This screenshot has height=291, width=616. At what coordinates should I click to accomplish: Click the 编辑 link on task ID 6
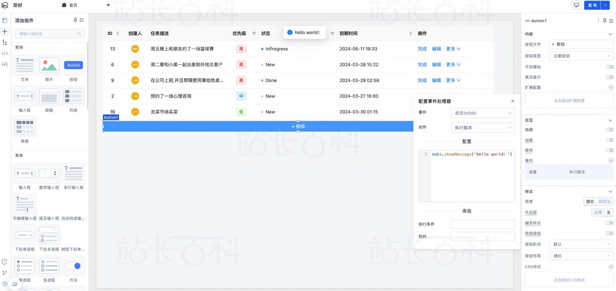[x=436, y=64]
